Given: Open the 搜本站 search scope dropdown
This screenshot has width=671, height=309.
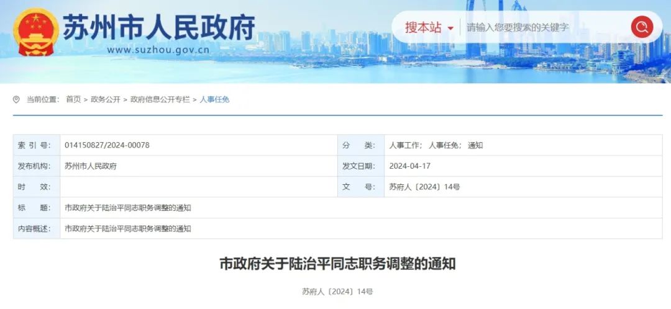Looking at the screenshot, I should 429,28.
